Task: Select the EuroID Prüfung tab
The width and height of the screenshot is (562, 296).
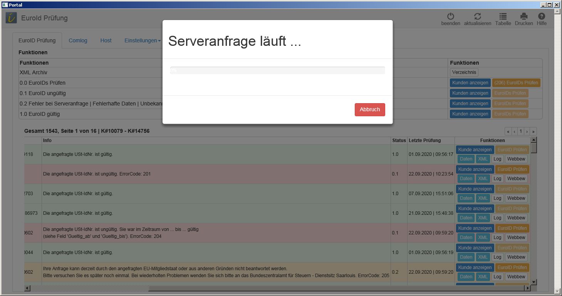Action: pos(37,40)
